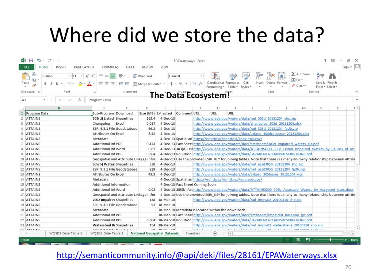374x280 pixels.
Task: Switch to the INSERT ribbon tab
Action: click(61, 67)
